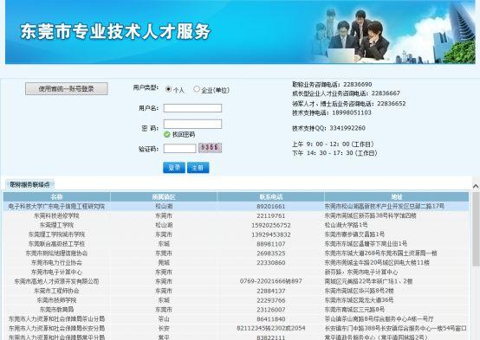Click the address 东莞市南城区三元路8号

tap(354, 310)
